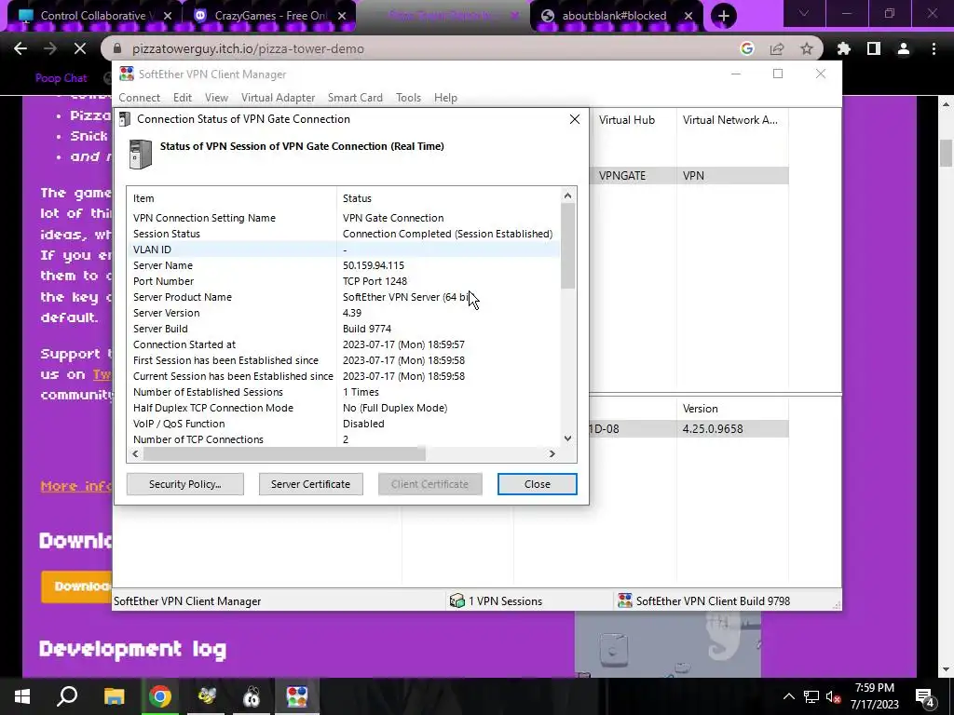Click the Item column header

[x=232, y=198]
